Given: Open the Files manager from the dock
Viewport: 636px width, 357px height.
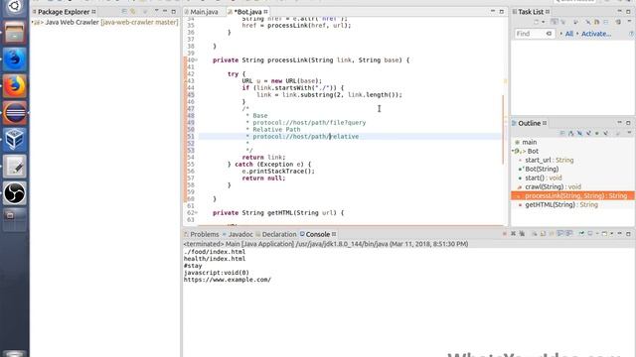Looking at the screenshot, I should (15, 33).
